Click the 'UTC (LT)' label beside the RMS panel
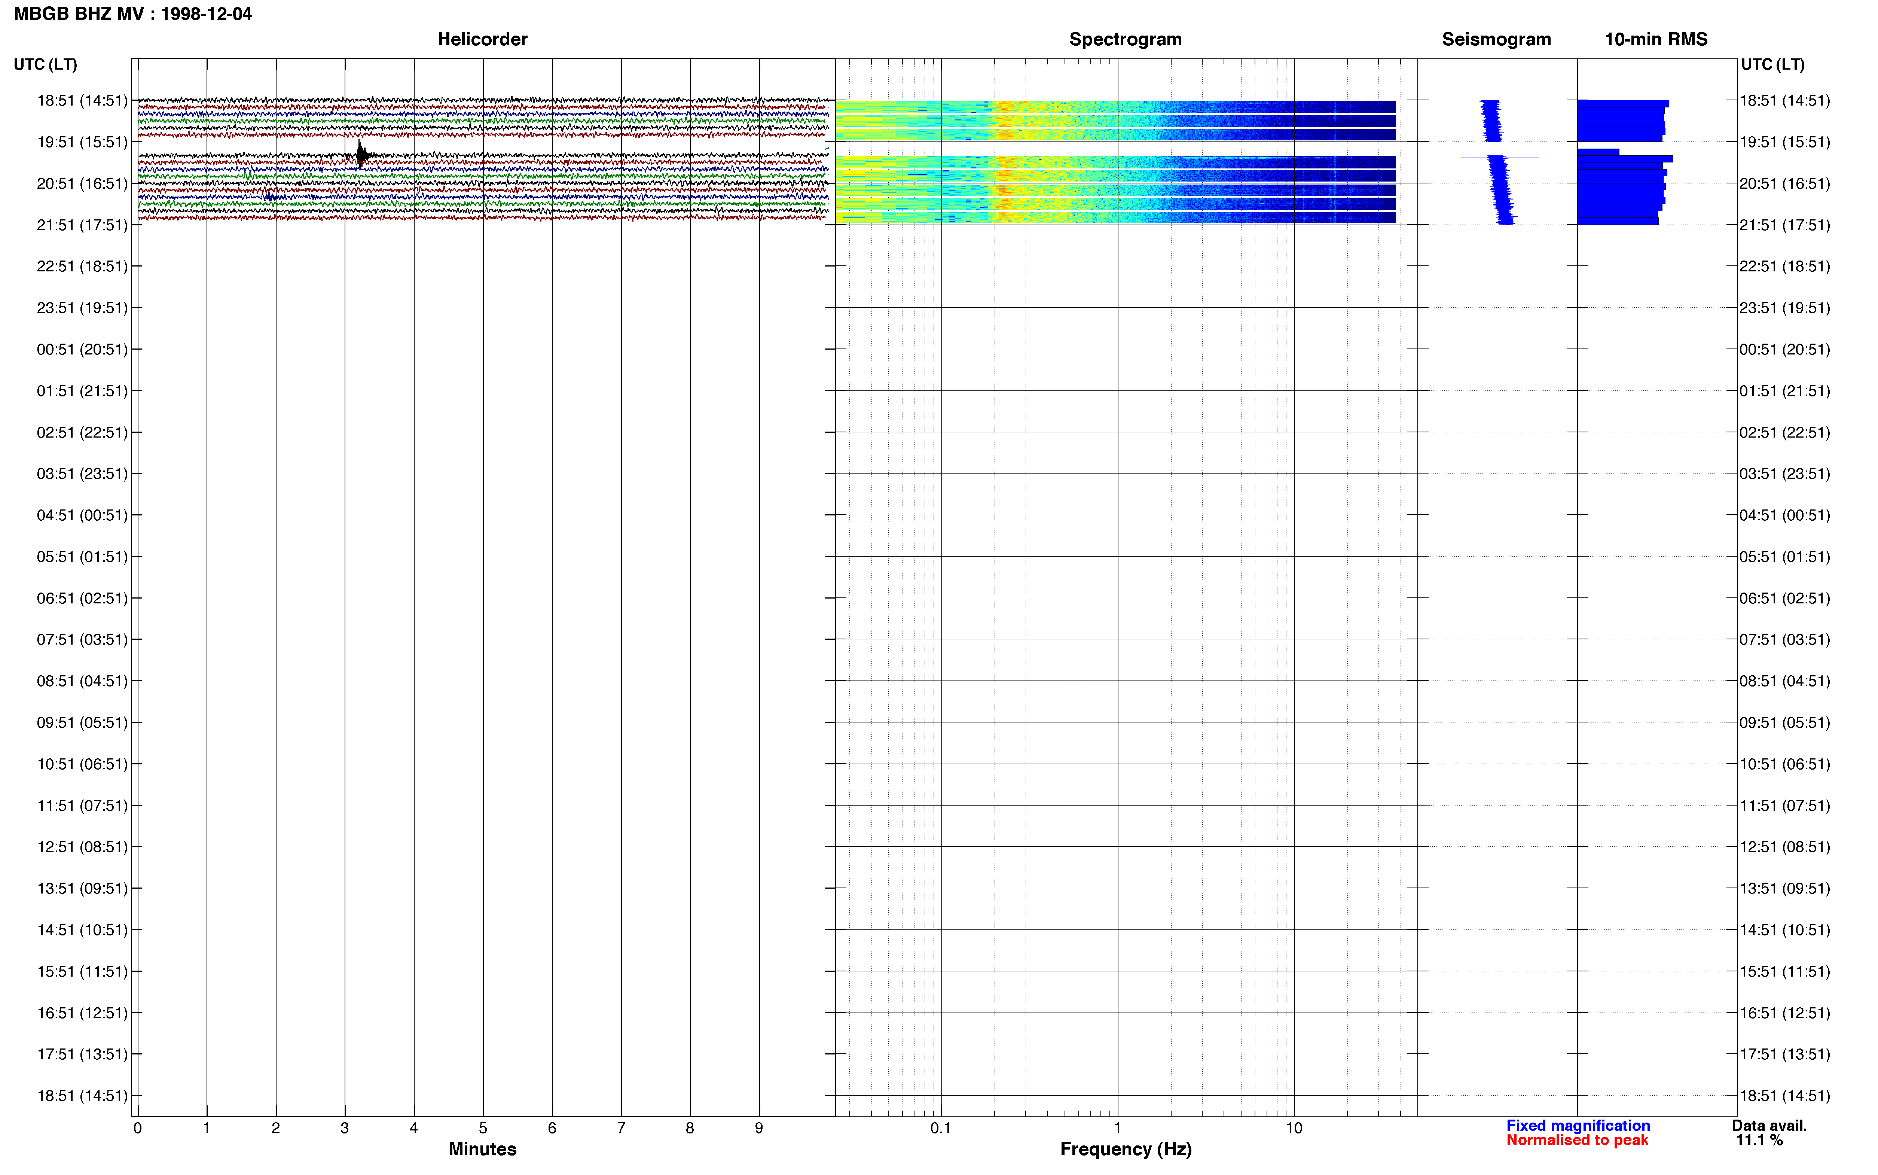 point(1772,64)
